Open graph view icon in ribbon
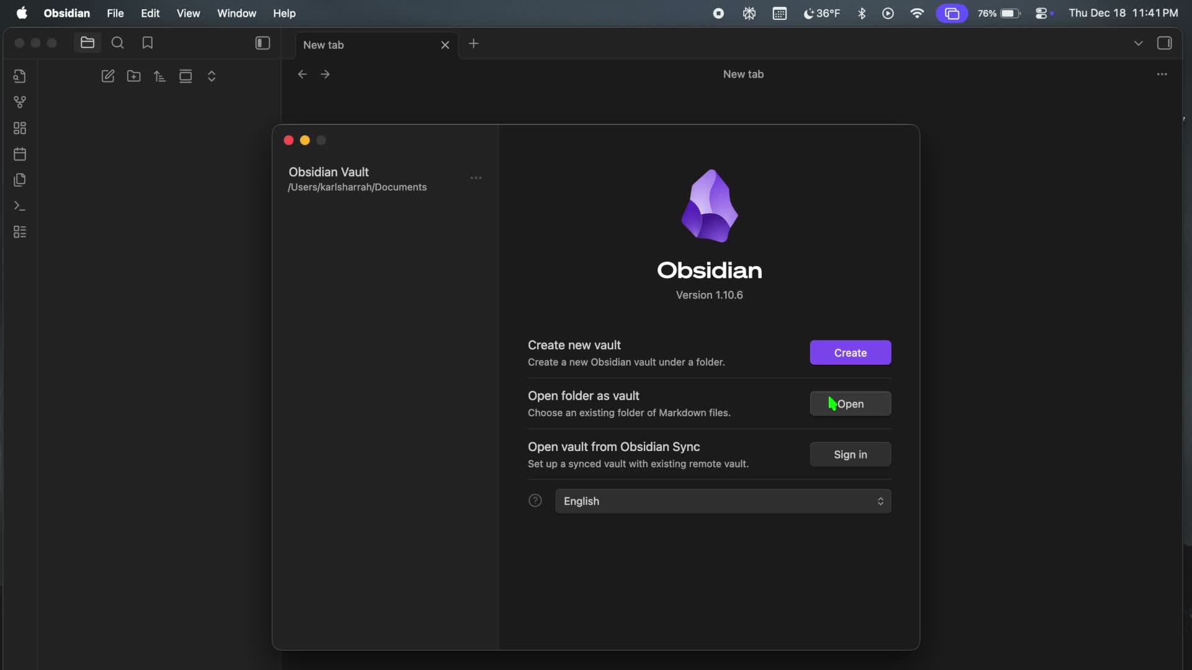1192x670 pixels. [20, 102]
